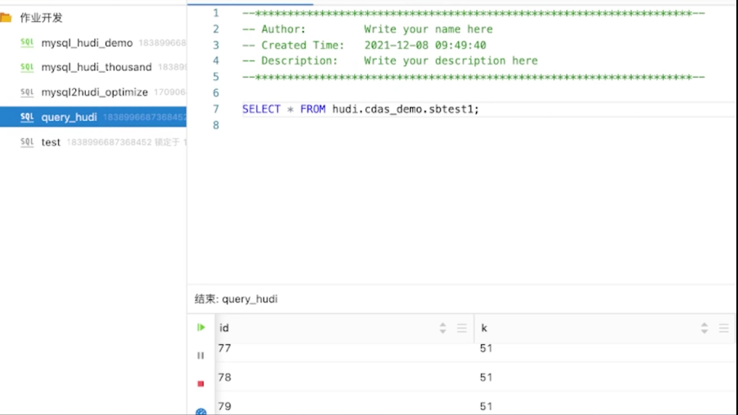Click SQL icon beside test file

click(27, 142)
